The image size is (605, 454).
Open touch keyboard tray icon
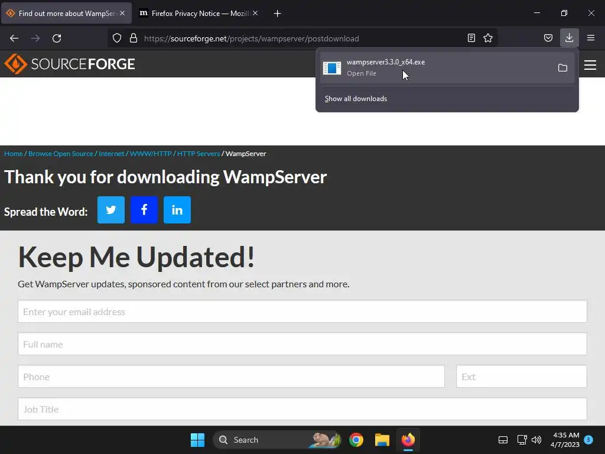click(503, 440)
